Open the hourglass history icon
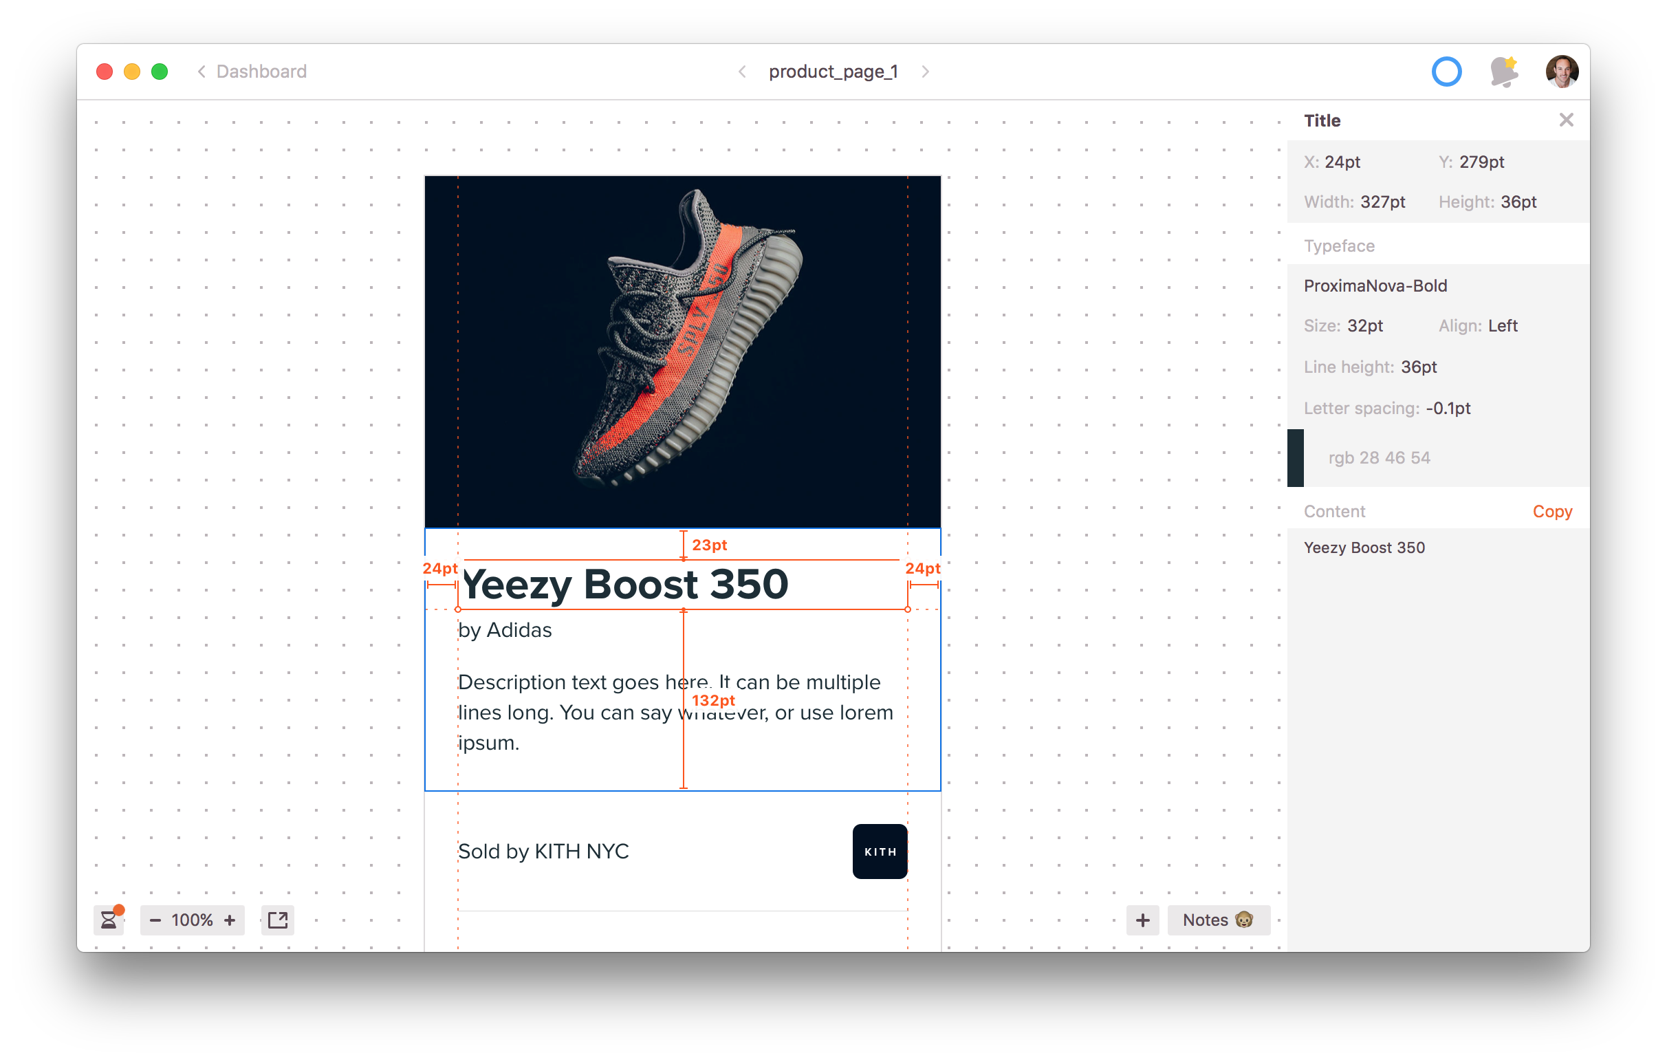Screen dimensions: 1667x1062 tap(109, 920)
